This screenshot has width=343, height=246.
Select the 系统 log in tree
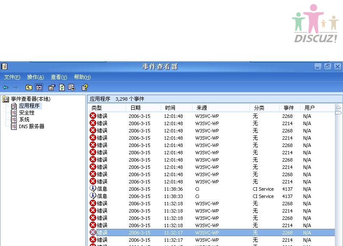pos(24,120)
